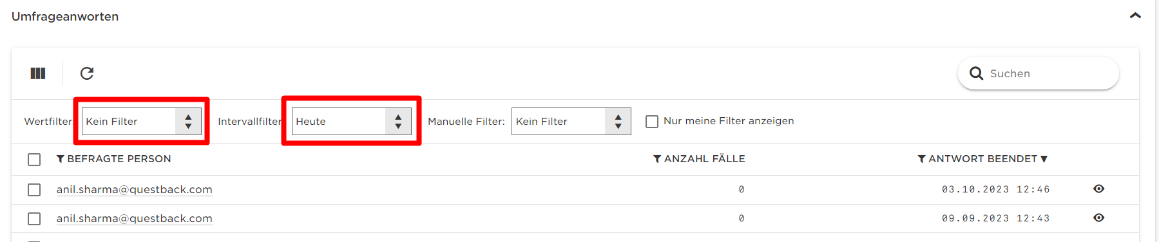
Task: Tick the select-all header checkbox
Action: click(x=34, y=160)
